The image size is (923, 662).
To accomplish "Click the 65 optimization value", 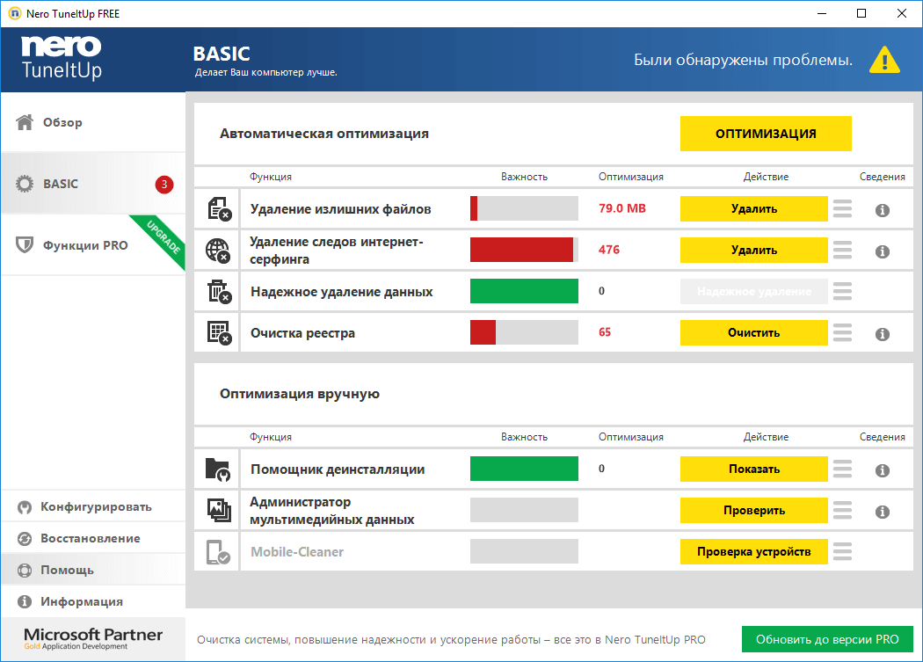I will pyautogui.click(x=605, y=332).
